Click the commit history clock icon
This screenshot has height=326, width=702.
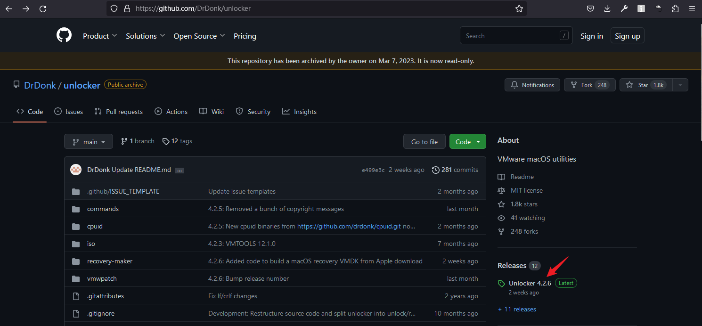pyautogui.click(x=436, y=170)
